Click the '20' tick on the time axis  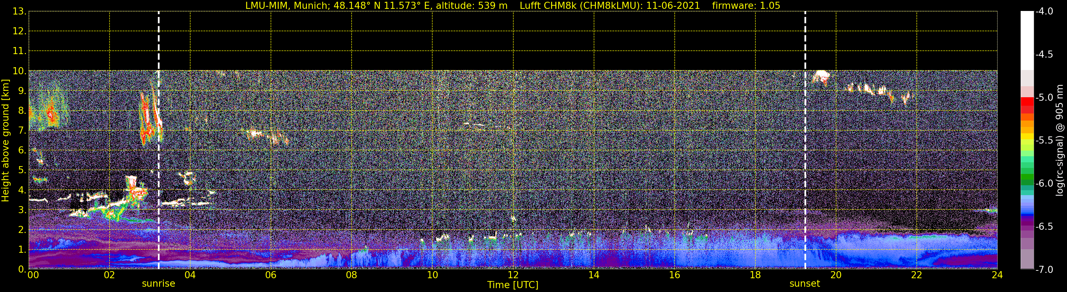coord(836,275)
